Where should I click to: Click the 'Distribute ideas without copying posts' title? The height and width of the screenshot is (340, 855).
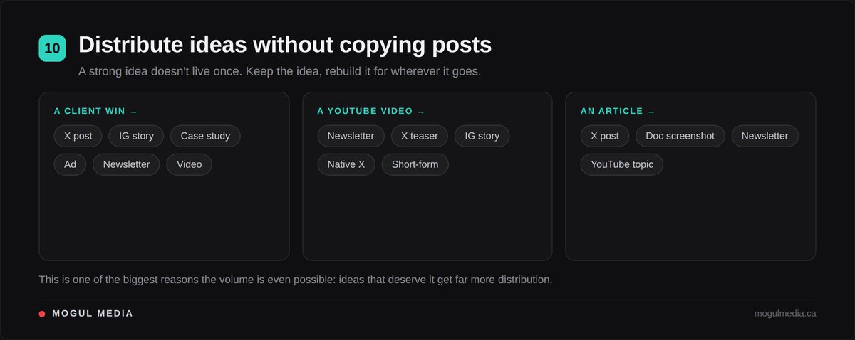pyautogui.click(x=285, y=45)
